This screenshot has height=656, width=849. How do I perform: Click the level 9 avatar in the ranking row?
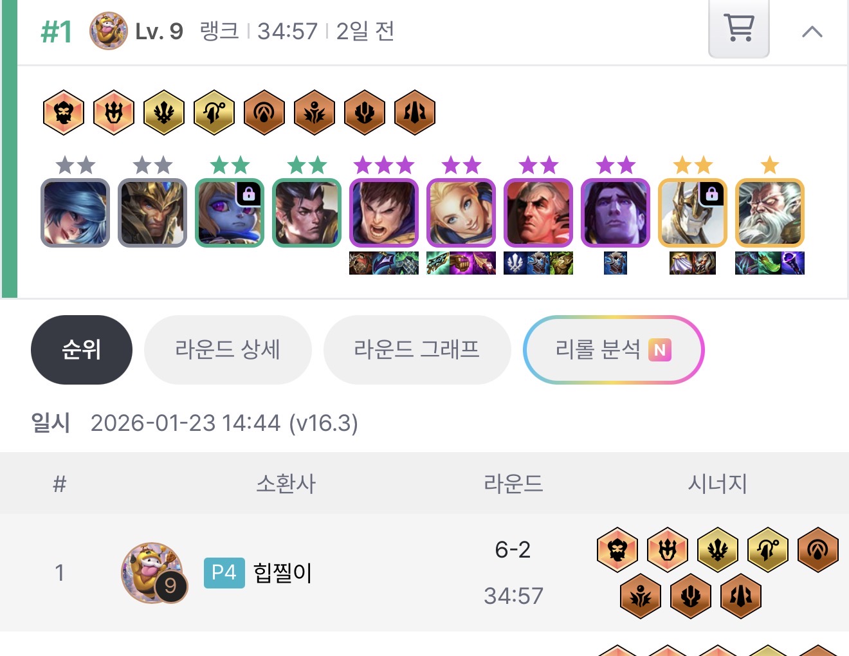(153, 572)
